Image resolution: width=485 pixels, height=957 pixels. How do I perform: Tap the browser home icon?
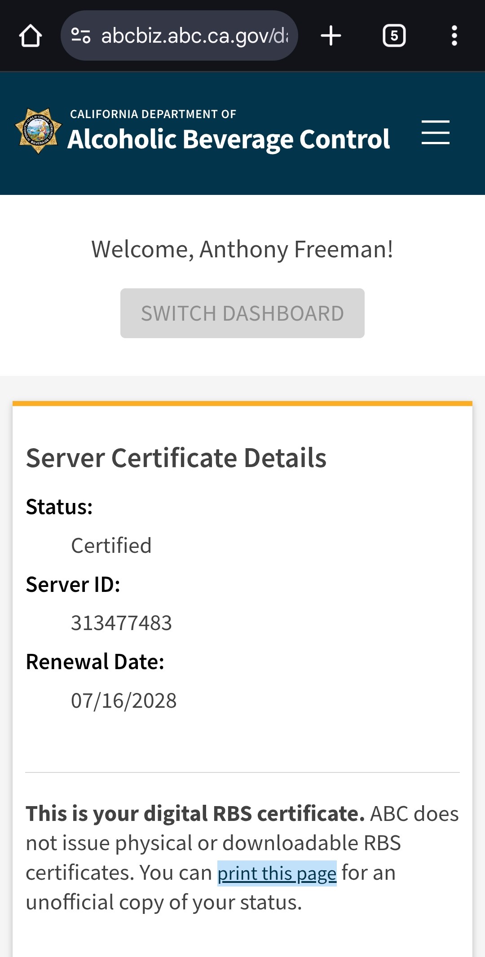click(31, 36)
